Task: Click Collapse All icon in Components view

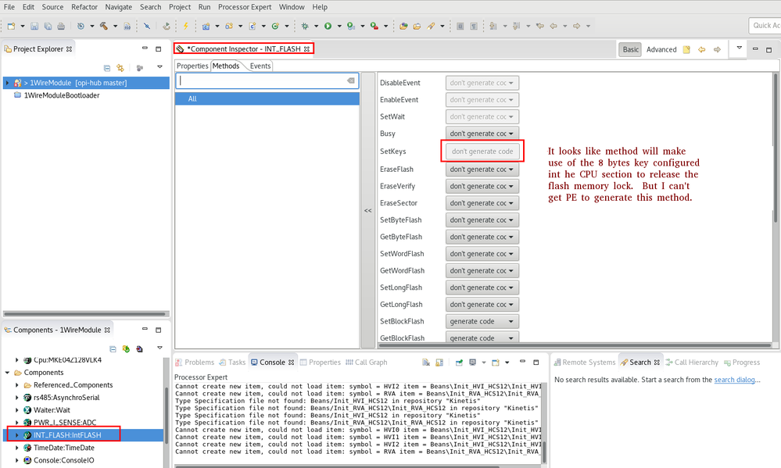Action: 113,349
